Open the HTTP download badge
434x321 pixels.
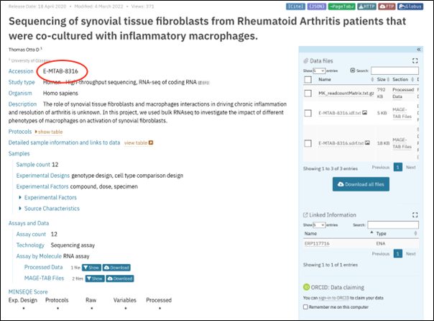(x=366, y=6)
